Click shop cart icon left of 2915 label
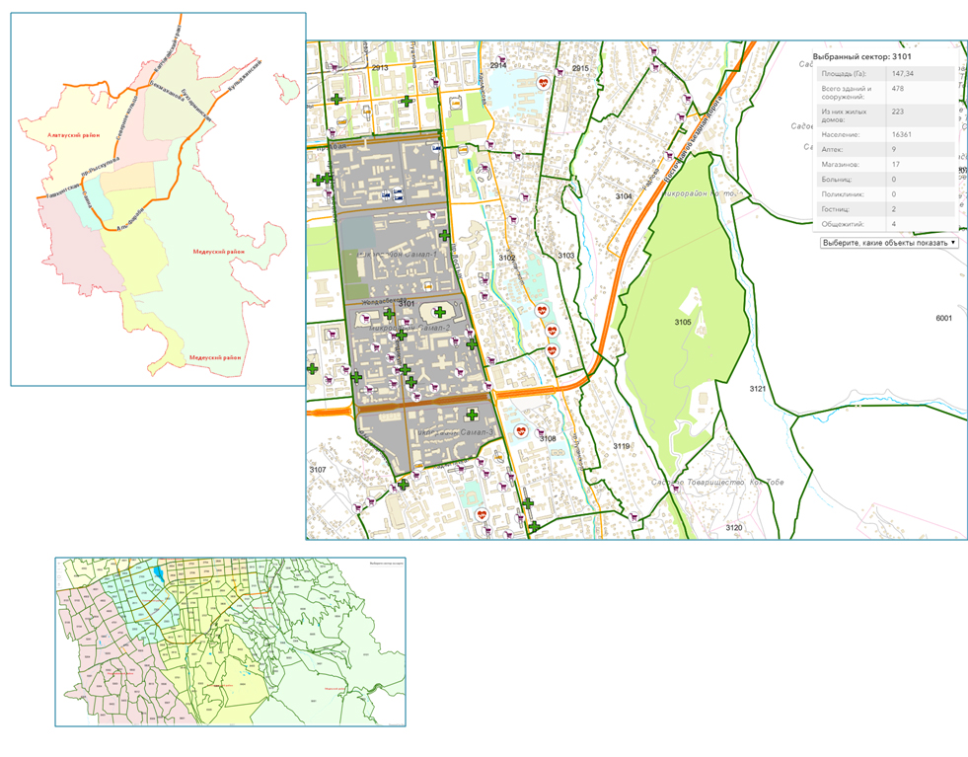Screen dimensions: 968x757 pyautogui.click(x=559, y=72)
